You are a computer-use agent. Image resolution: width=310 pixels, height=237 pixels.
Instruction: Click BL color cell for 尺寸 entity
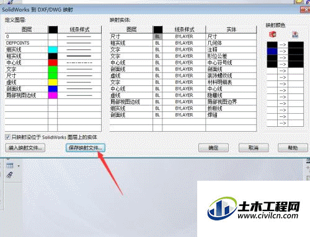(157, 37)
